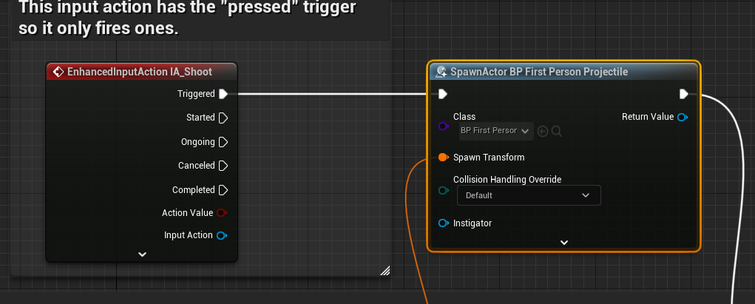Click the Completed execution pin
The width and height of the screenshot is (755, 304).
[x=223, y=190]
